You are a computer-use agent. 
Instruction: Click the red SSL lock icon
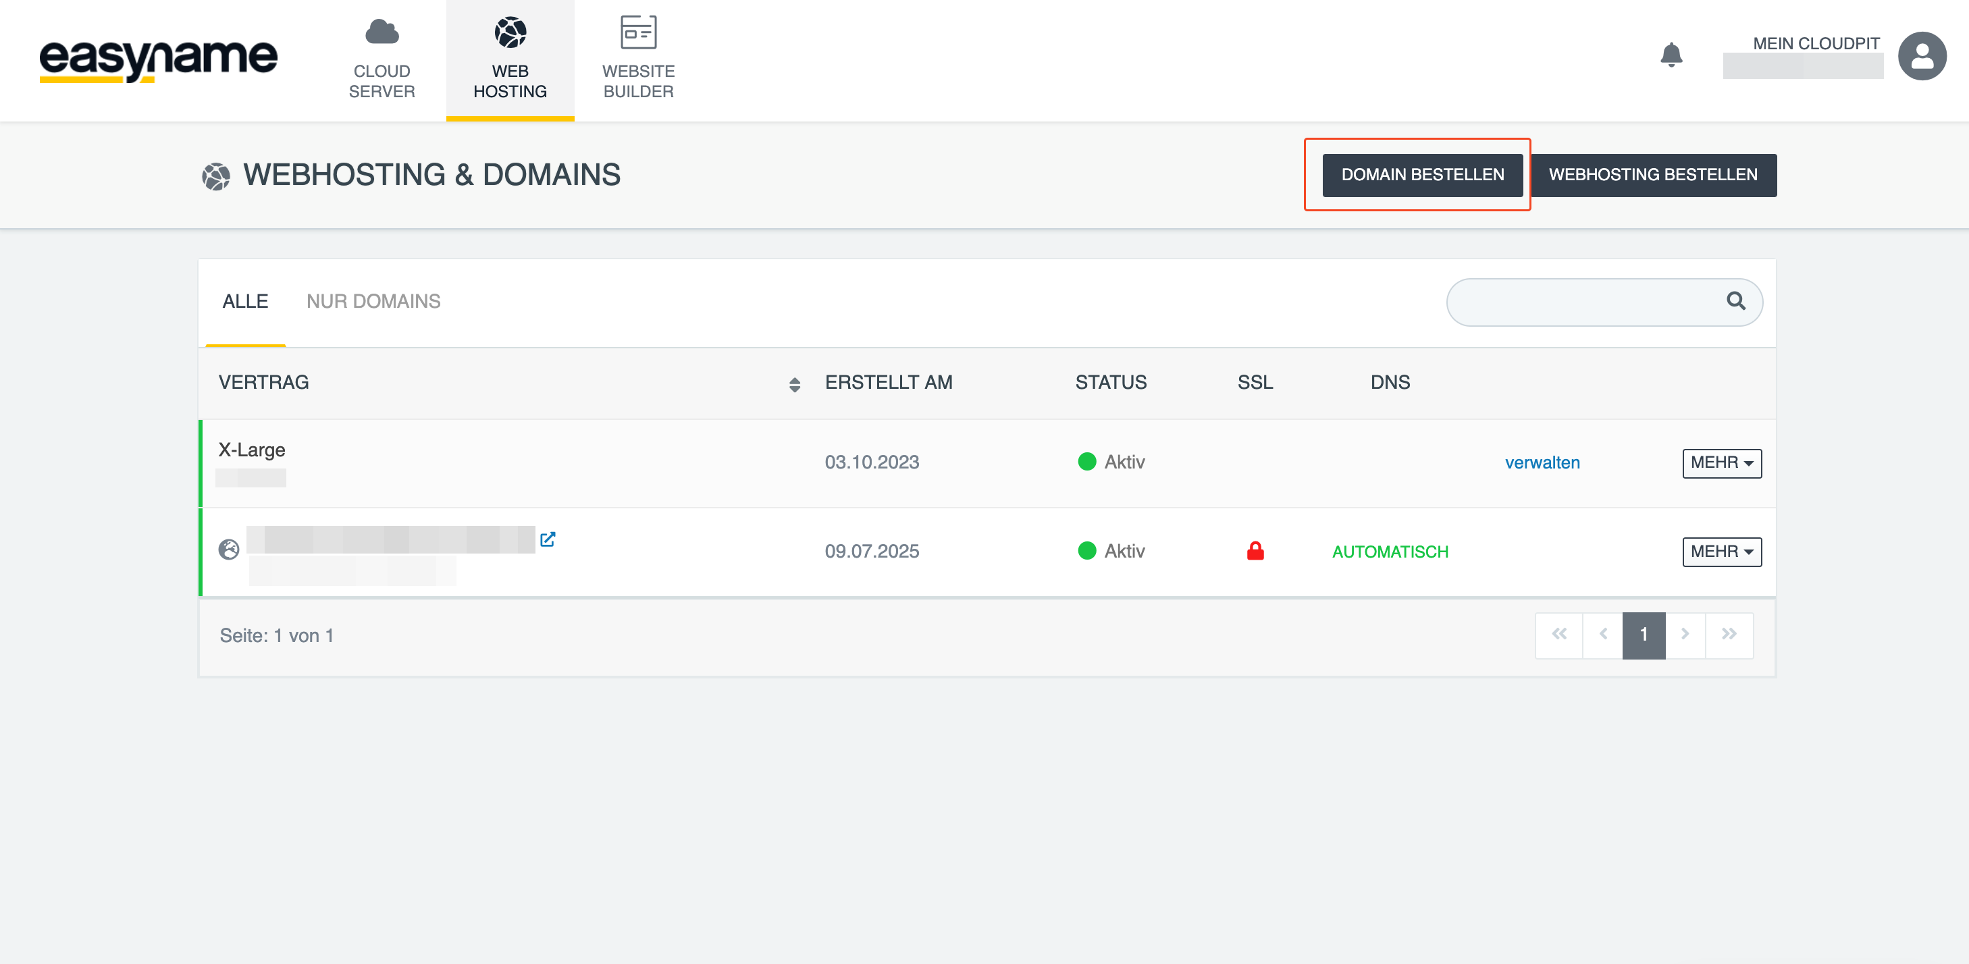(1255, 550)
